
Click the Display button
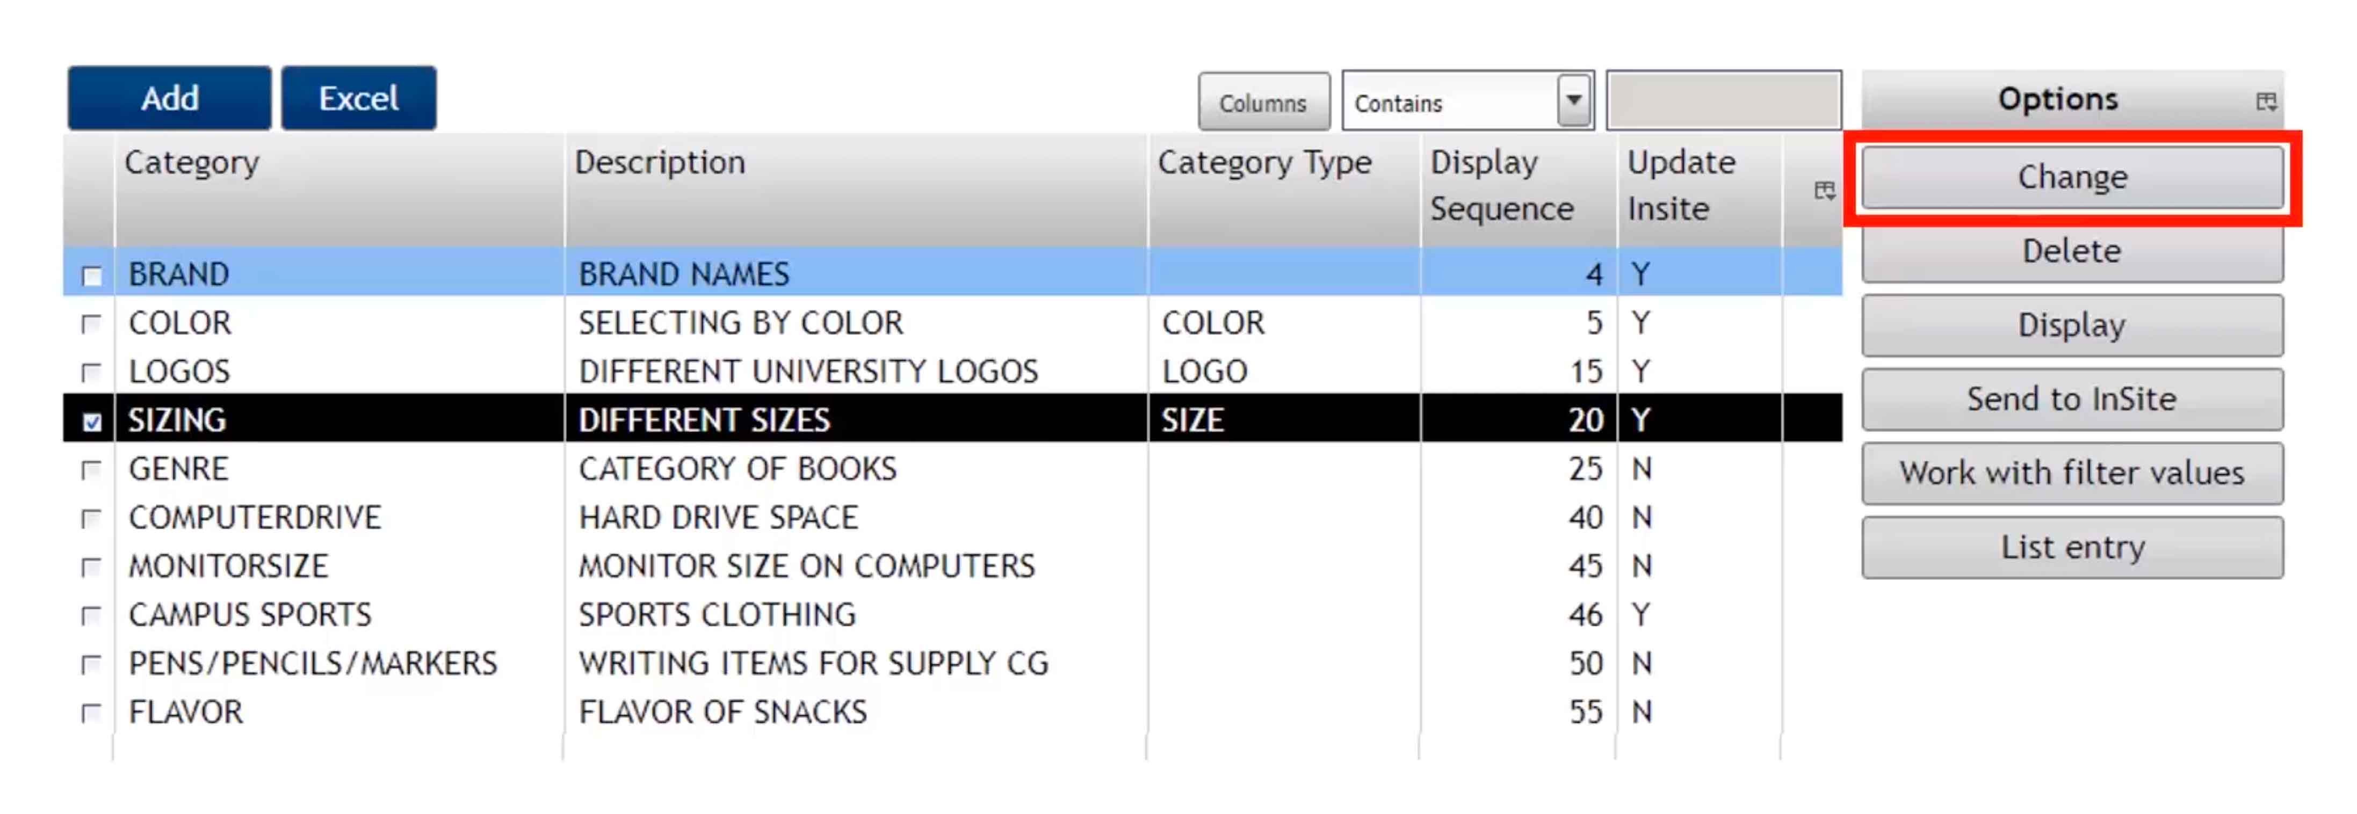point(2072,325)
